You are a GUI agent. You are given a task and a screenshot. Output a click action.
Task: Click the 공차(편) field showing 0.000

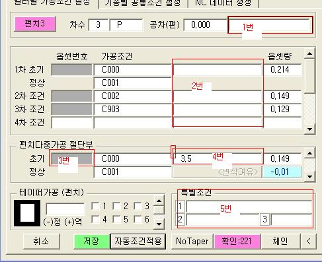coord(206,24)
